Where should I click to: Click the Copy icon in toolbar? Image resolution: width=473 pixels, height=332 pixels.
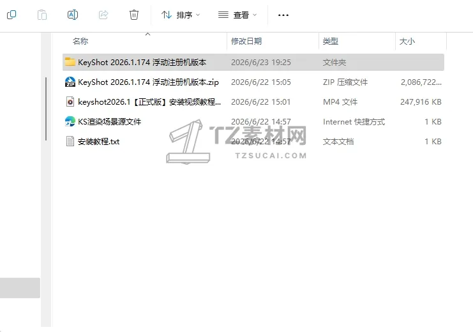point(11,15)
